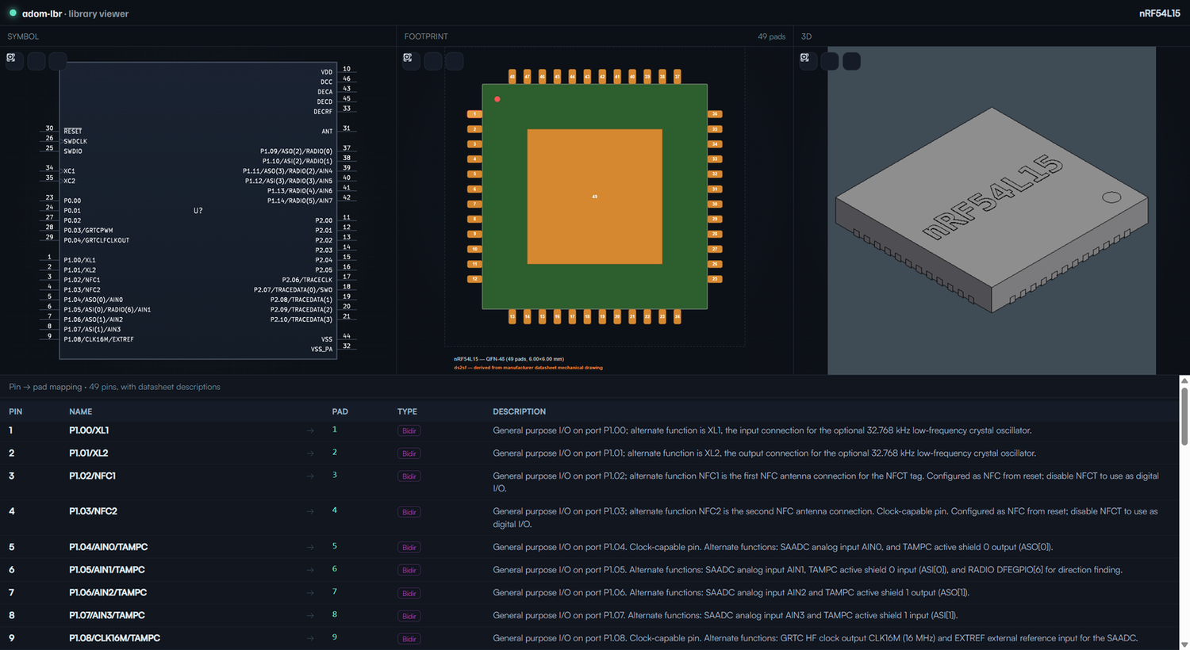Viewport: 1190px width, 650px height.
Task: Click the zoom-fit icon in the Symbol panel
Action: 11,58
